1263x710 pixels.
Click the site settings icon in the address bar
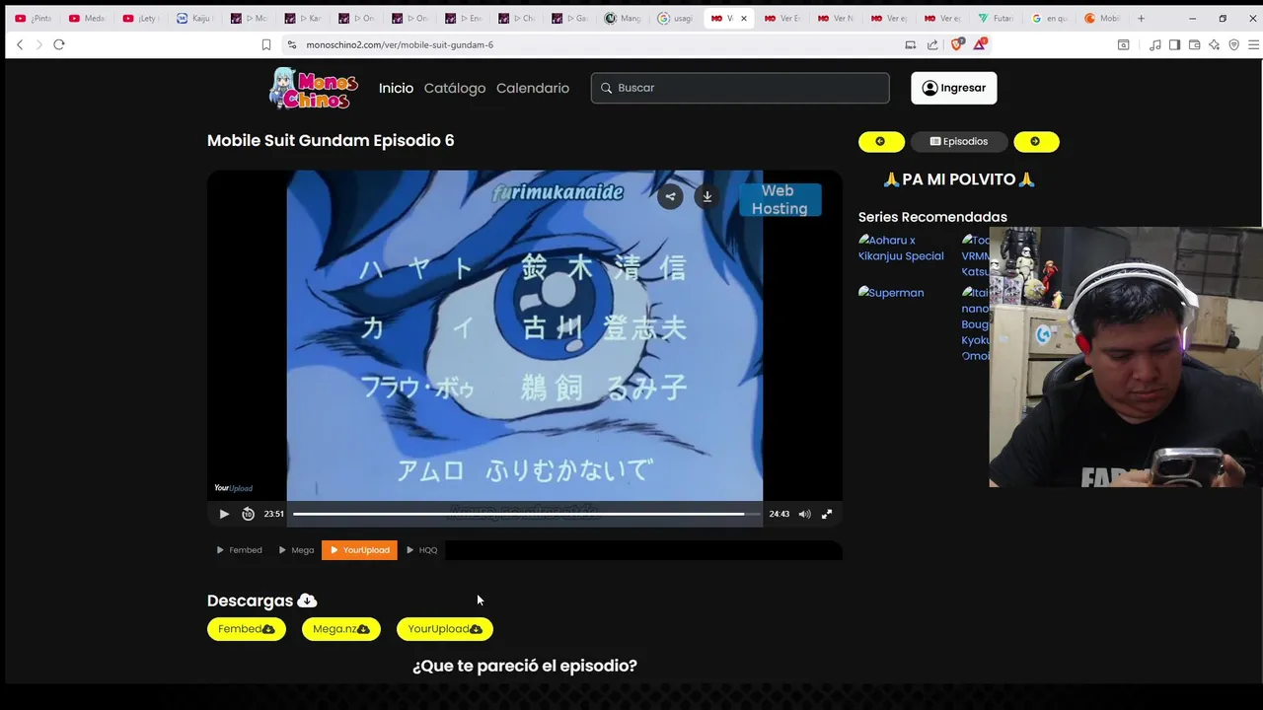291,44
